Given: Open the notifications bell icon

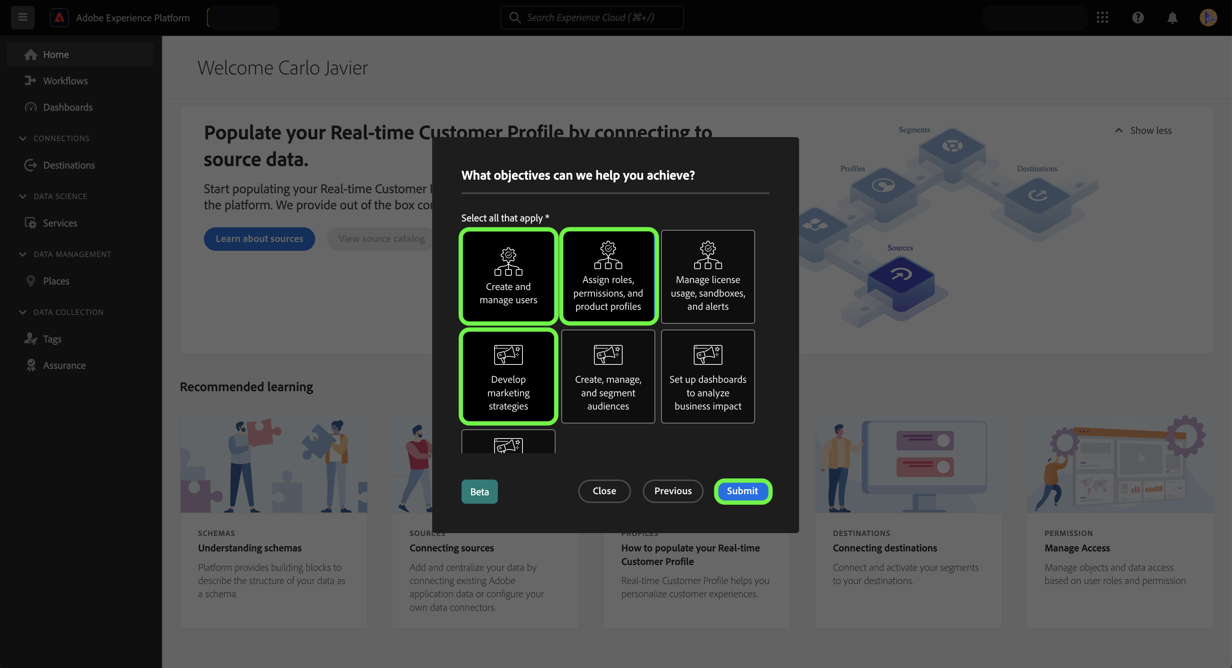Looking at the screenshot, I should pyautogui.click(x=1172, y=18).
